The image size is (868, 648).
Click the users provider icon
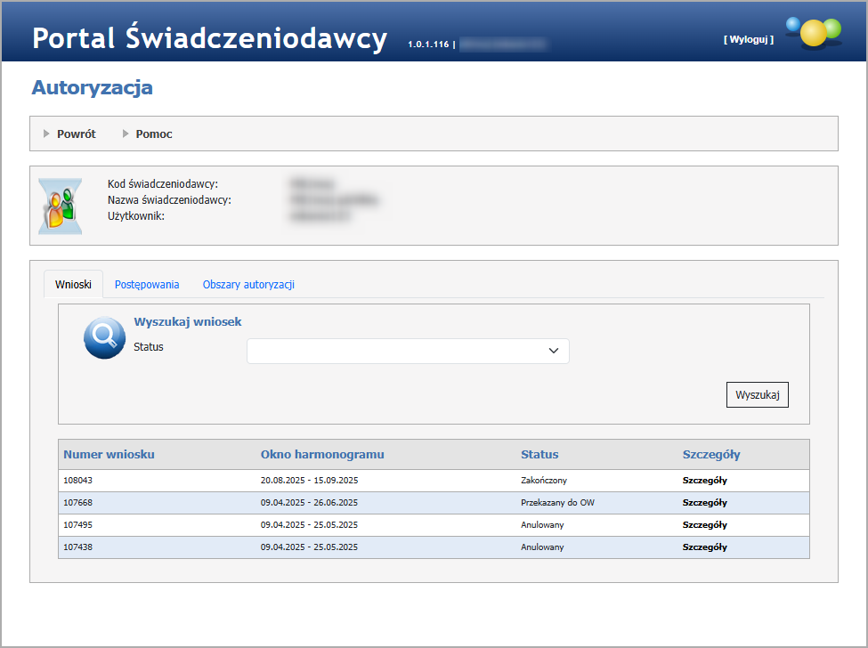coord(61,207)
